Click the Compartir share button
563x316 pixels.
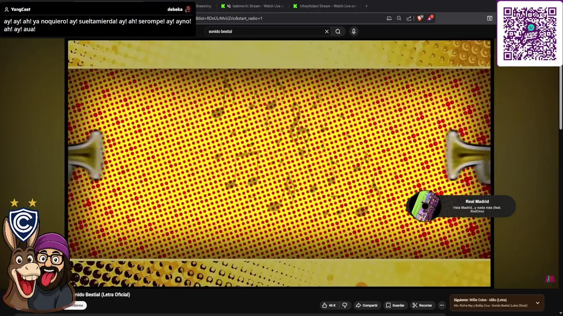pos(367,305)
